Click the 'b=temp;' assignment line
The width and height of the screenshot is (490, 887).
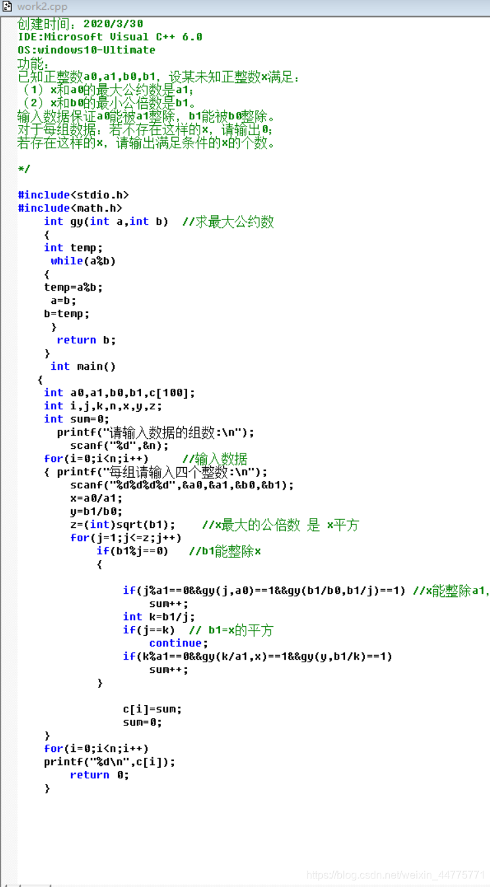click(x=67, y=314)
